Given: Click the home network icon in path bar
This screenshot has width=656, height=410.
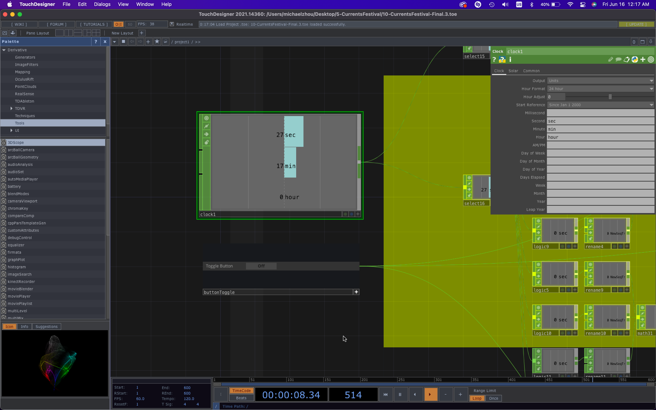Looking at the screenshot, I should (x=165, y=42).
